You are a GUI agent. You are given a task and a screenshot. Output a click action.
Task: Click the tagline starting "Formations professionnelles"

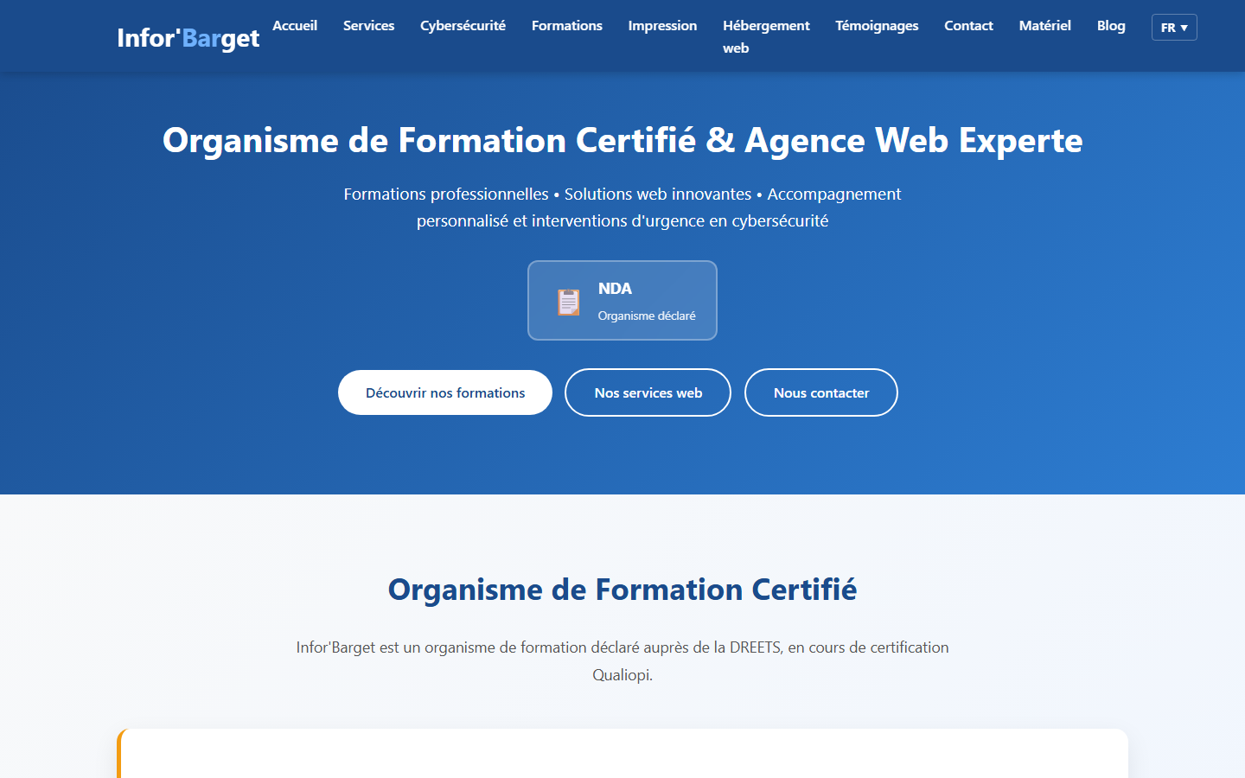point(622,207)
